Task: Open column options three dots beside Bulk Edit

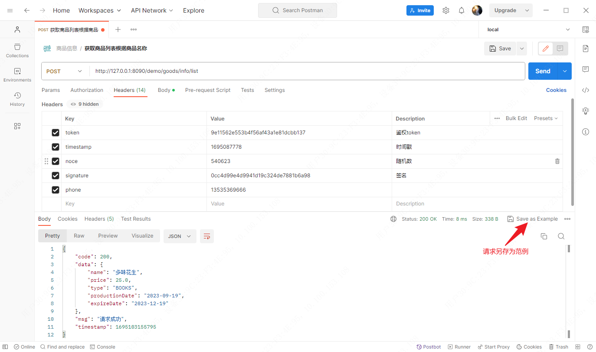Action: 497,118
